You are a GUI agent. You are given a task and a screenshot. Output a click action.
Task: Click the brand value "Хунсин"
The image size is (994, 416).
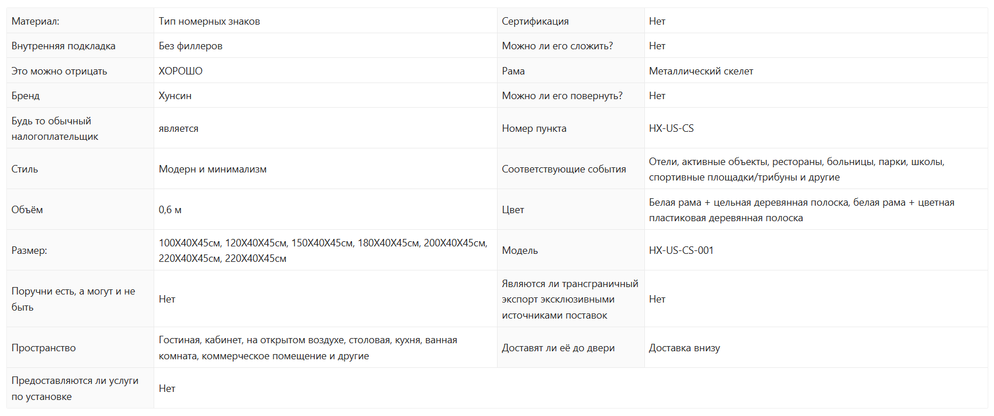pos(175,96)
